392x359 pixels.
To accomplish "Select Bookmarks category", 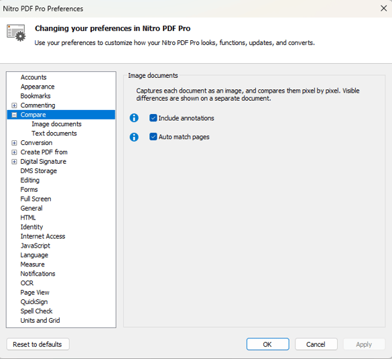I will [x=36, y=96].
